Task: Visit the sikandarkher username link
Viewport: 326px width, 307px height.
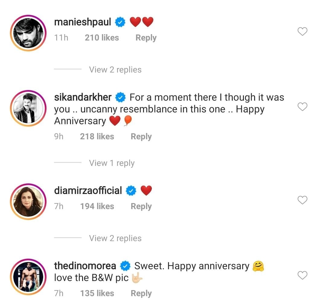Action: coord(83,97)
